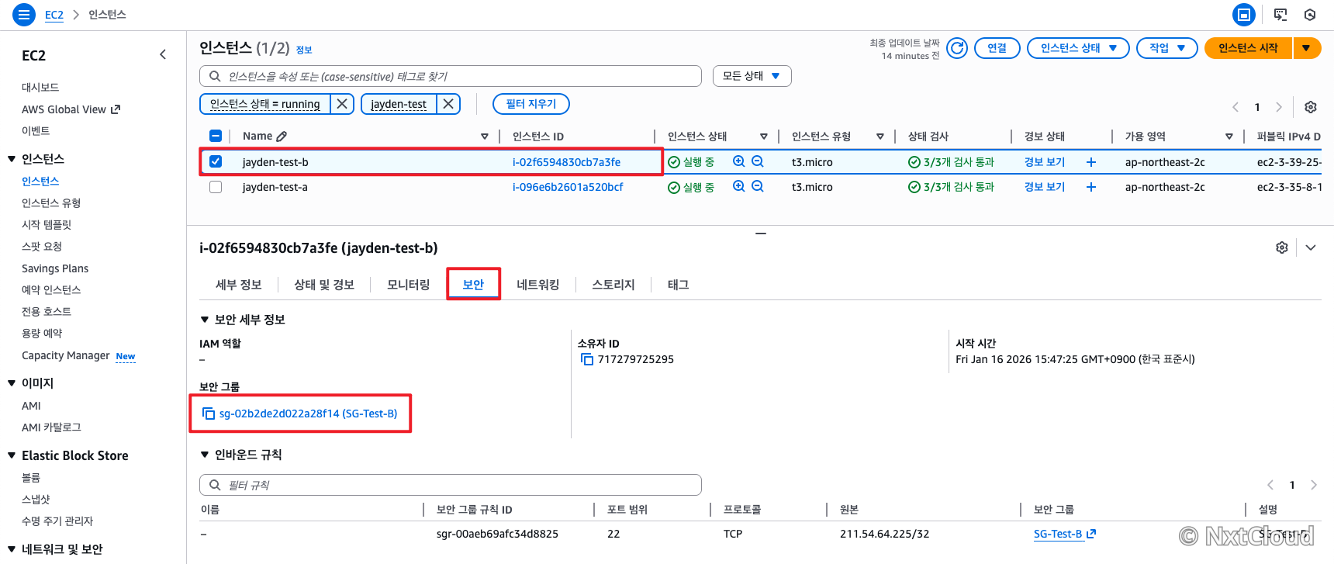Remove the running state filter

342,104
